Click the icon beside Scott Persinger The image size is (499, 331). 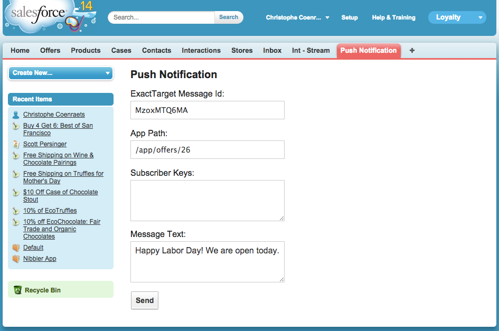[16, 144]
